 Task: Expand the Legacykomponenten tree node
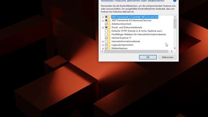pyautogui.click(x=103, y=45)
